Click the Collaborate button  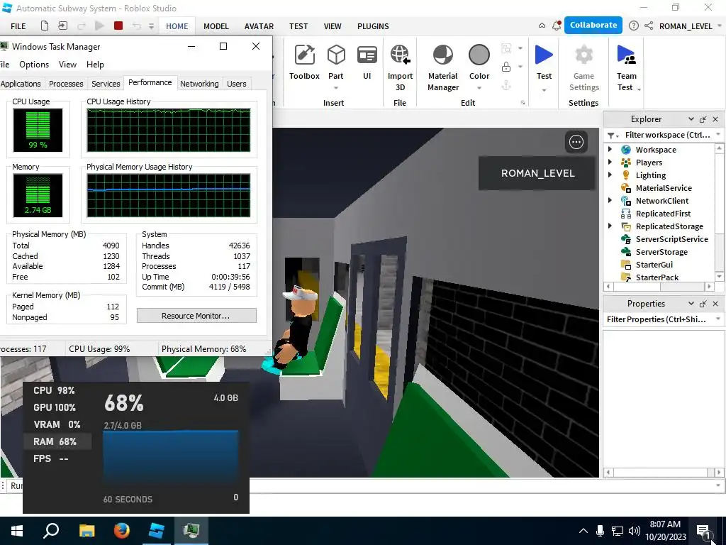pyautogui.click(x=593, y=25)
